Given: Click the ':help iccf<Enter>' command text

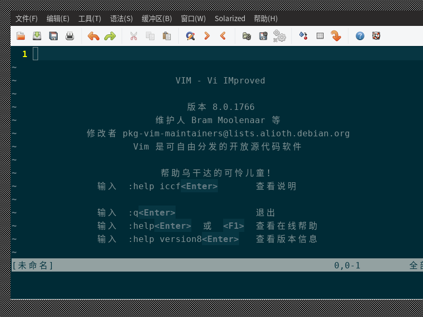Looking at the screenshot, I should [173, 187].
